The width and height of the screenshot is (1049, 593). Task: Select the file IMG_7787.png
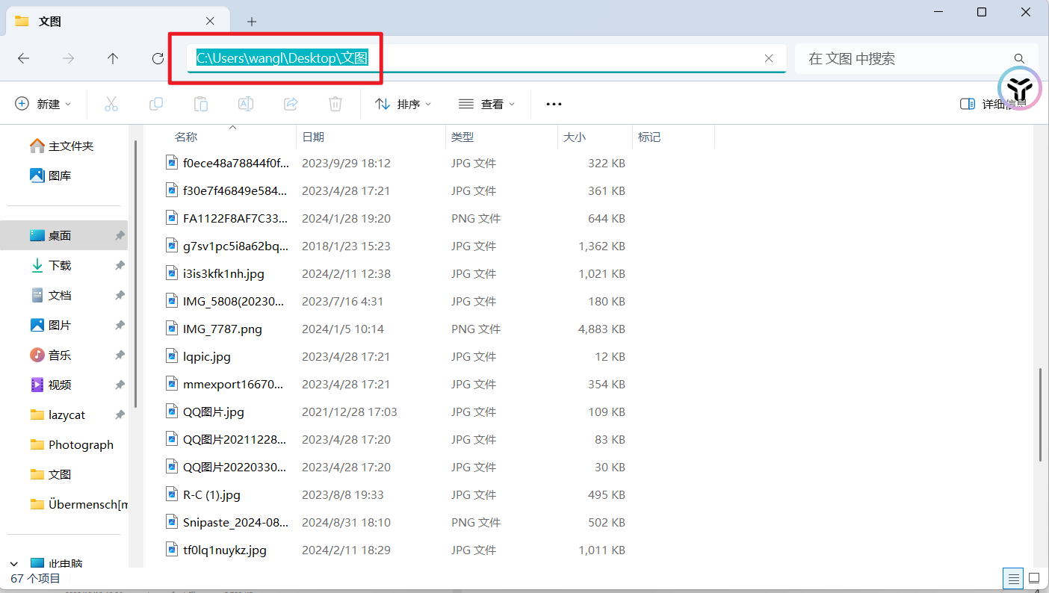[223, 329]
